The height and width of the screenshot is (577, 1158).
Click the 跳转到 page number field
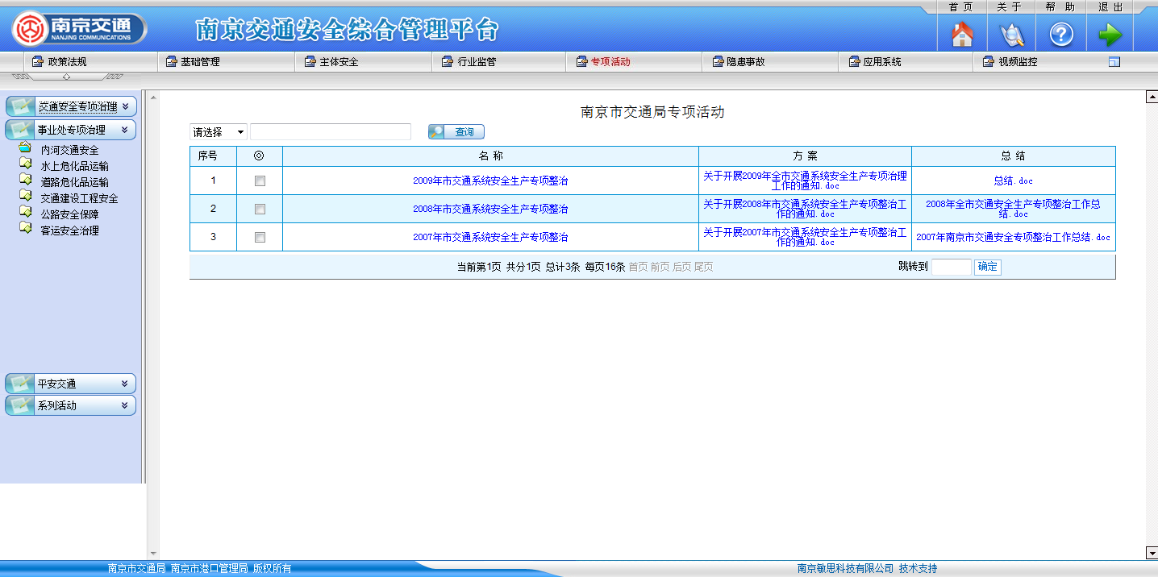951,268
